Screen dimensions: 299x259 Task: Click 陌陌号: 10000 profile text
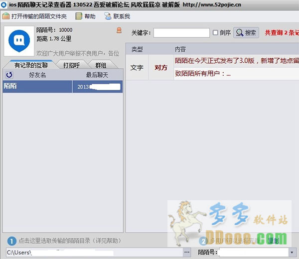54,30
